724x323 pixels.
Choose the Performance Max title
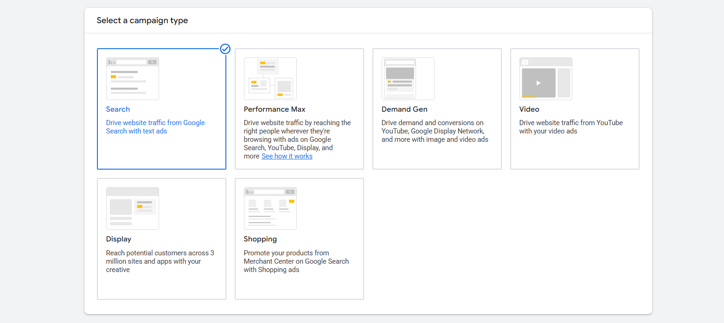[275, 109]
